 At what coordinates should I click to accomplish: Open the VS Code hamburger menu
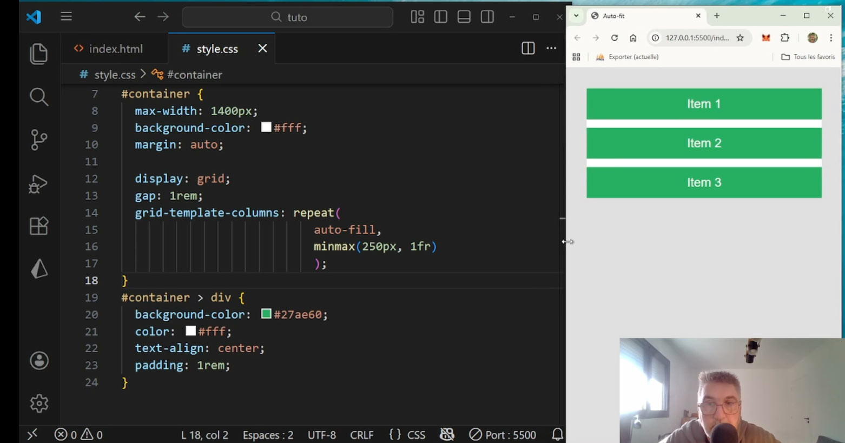(x=66, y=16)
